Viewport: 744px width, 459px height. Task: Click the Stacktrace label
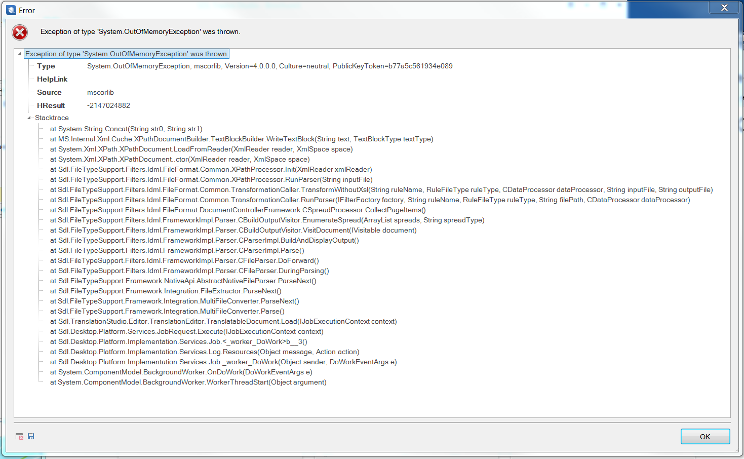pos(52,118)
